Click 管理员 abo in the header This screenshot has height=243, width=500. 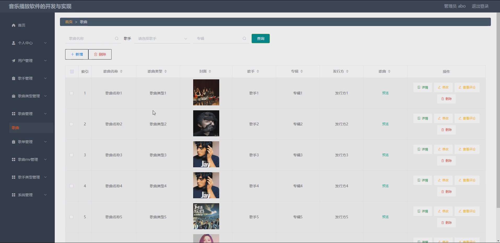(x=455, y=6)
